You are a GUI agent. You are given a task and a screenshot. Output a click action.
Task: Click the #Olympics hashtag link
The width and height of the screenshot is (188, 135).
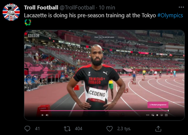170,15
